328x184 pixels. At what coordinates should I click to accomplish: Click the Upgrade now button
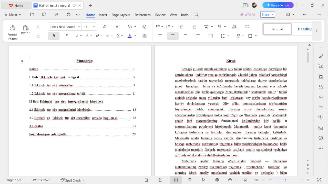pyautogui.click(x=278, y=5)
